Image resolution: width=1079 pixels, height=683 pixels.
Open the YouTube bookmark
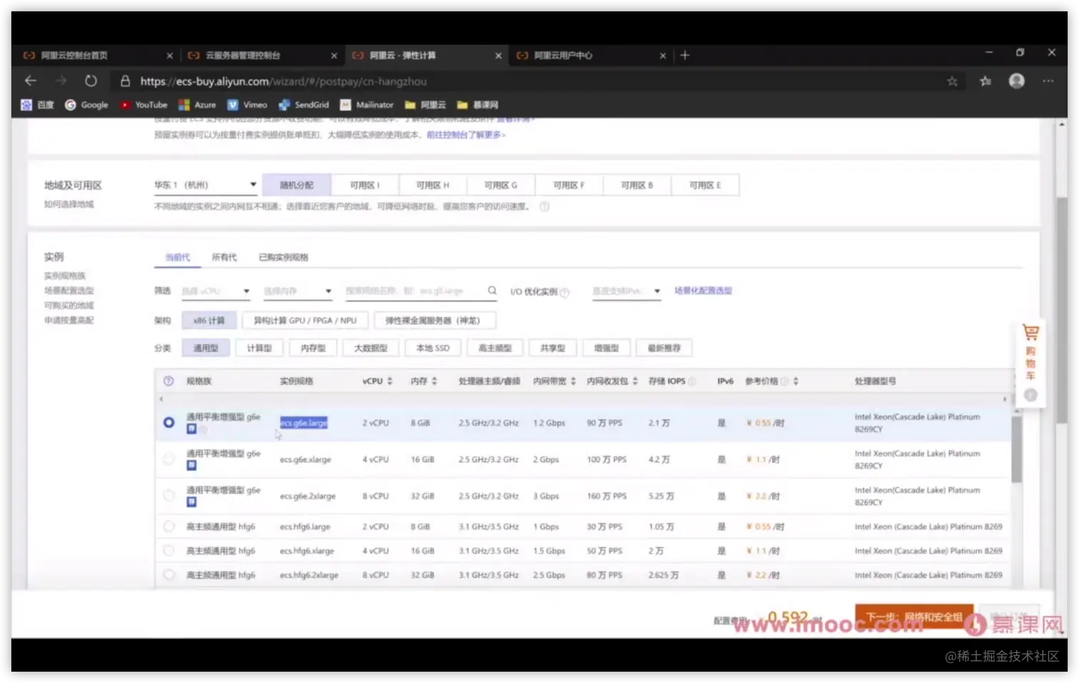(143, 105)
